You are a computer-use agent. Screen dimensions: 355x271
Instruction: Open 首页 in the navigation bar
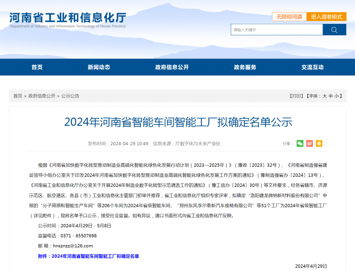point(37,67)
